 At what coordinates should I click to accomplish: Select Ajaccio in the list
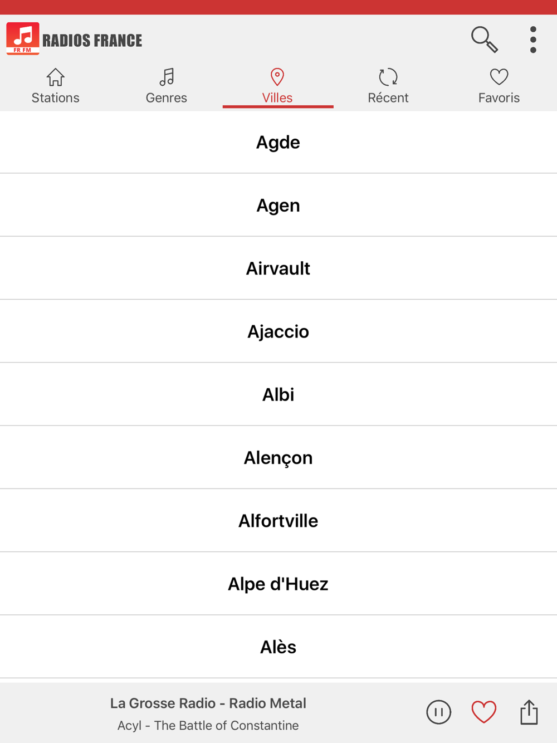pyautogui.click(x=278, y=331)
